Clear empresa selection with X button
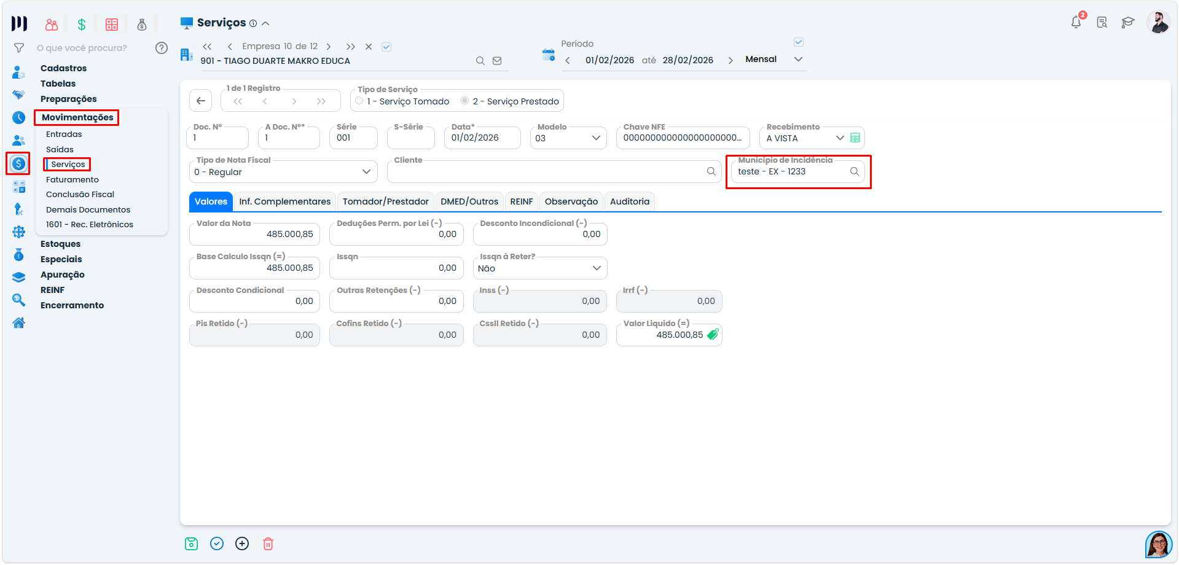The width and height of the screenshot is (1179, 565). (369, 47)
